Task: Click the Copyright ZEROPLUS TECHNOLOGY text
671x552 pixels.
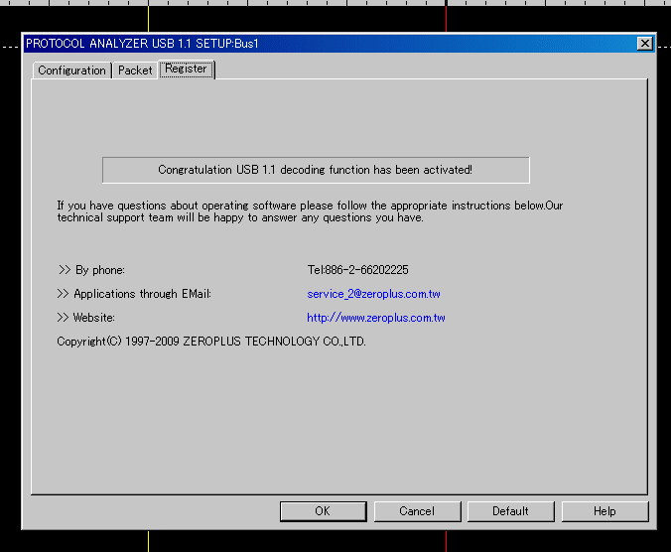Action: coord(211,342)
